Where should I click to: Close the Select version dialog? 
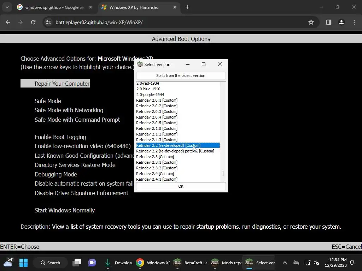click(x=220, y=64)
